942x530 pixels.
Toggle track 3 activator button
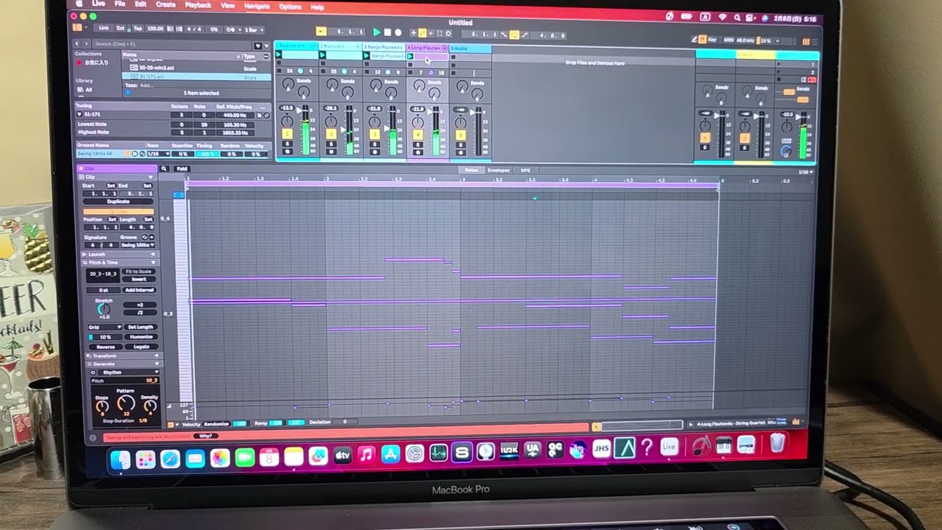coord(375,134)
